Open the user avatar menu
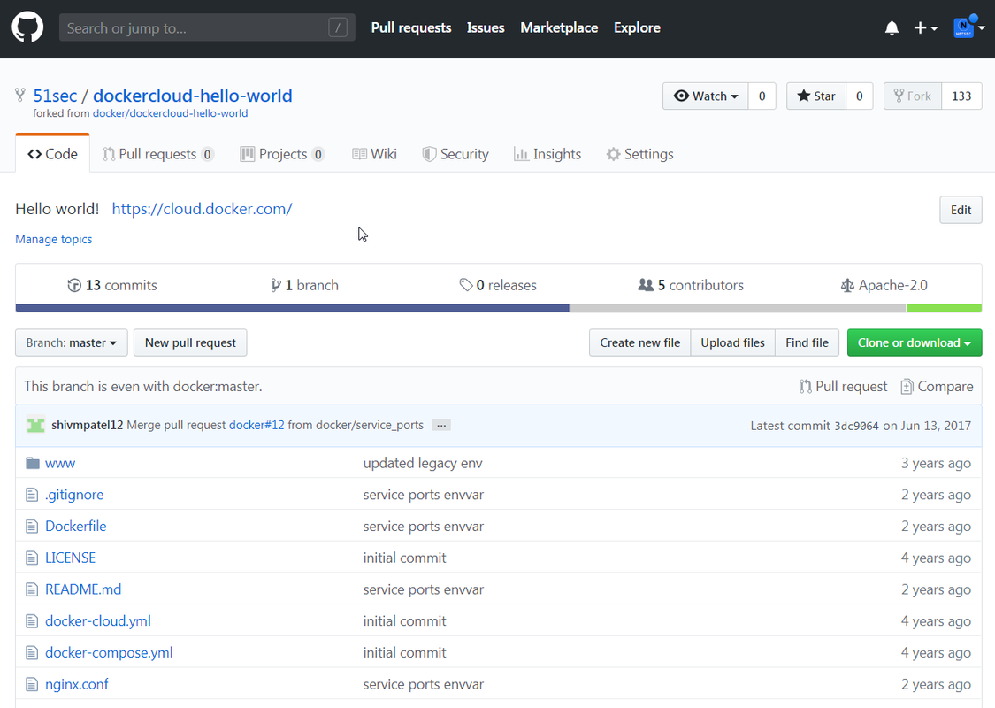 pyautogui.click(x=969, y=27)
